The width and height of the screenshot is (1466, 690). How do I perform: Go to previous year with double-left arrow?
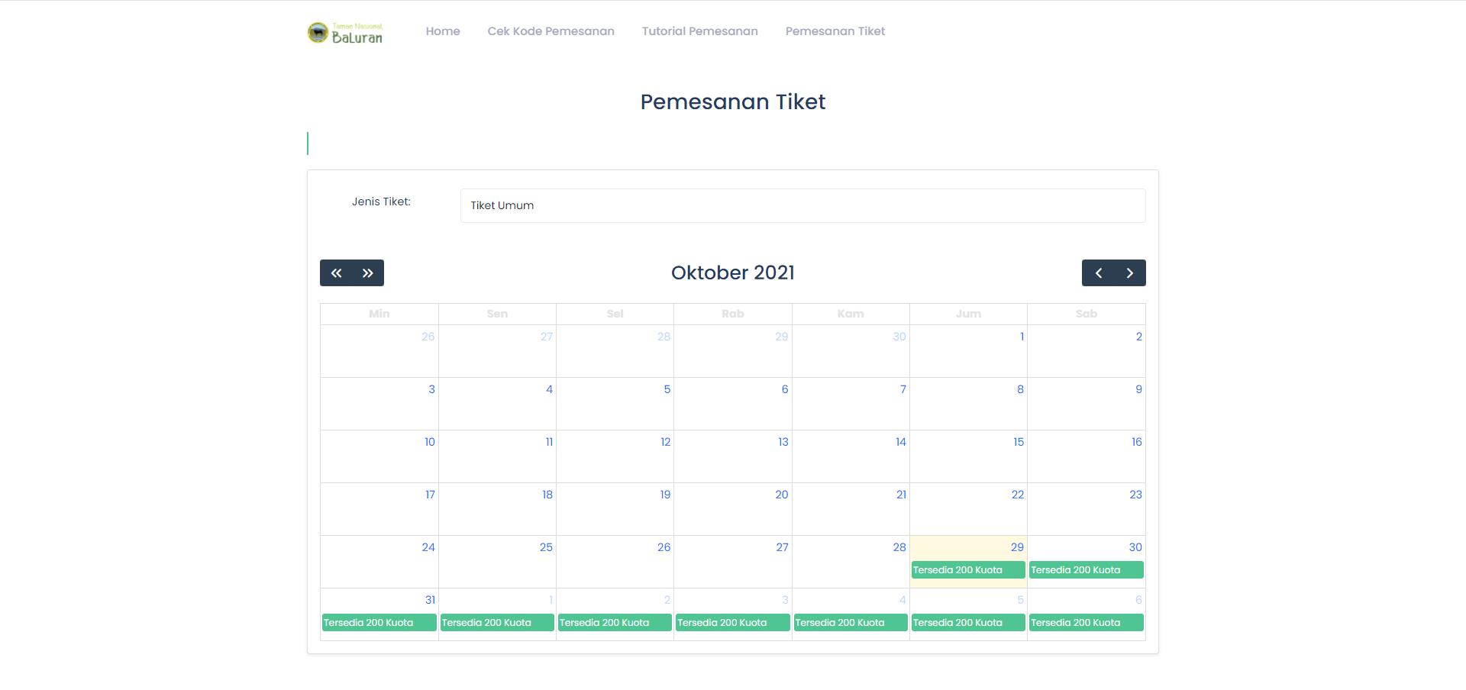(x=336, y=273)
